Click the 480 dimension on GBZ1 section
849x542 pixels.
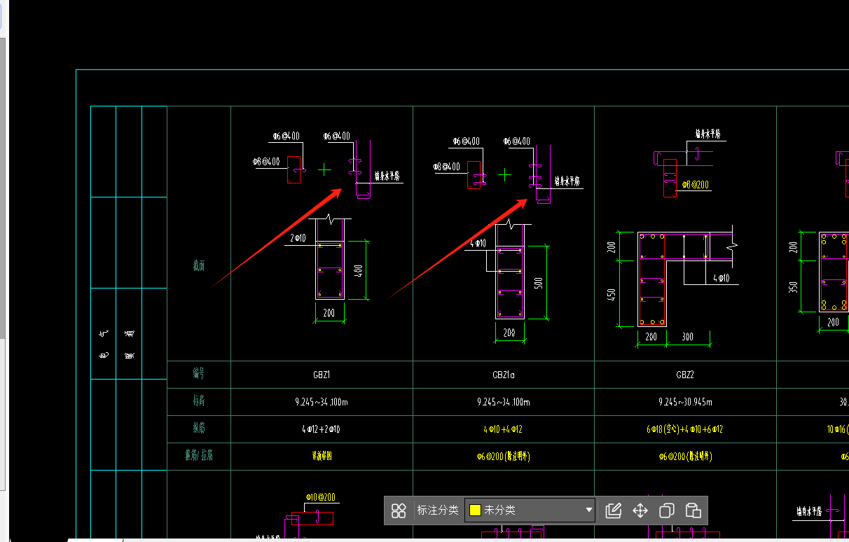[358, 270]
